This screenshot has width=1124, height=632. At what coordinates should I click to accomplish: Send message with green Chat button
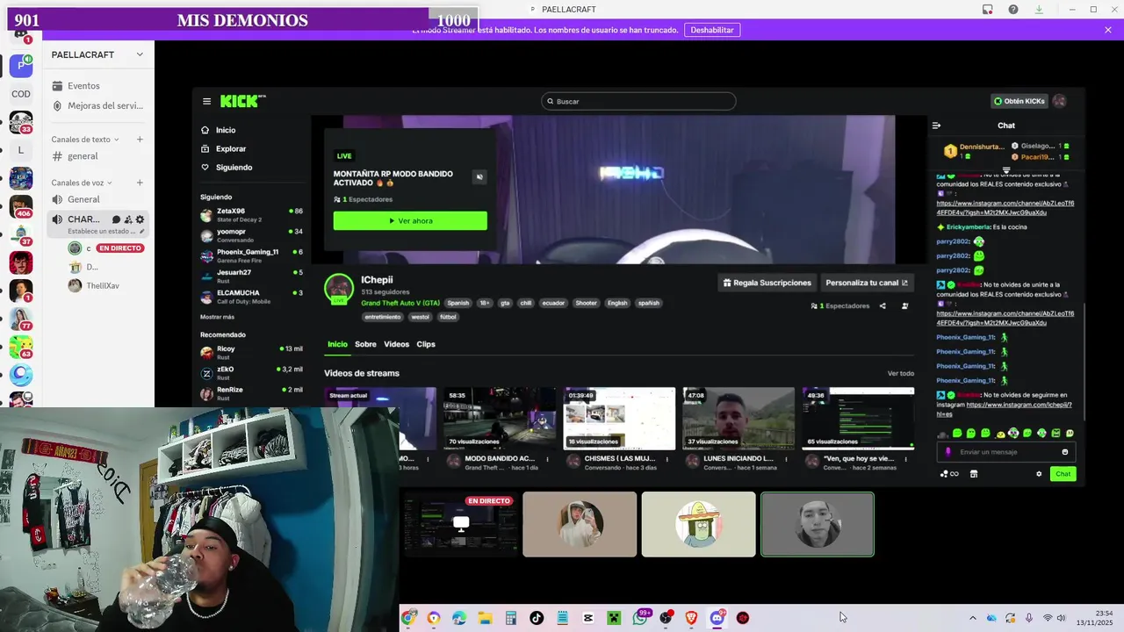click(1063, 474)
